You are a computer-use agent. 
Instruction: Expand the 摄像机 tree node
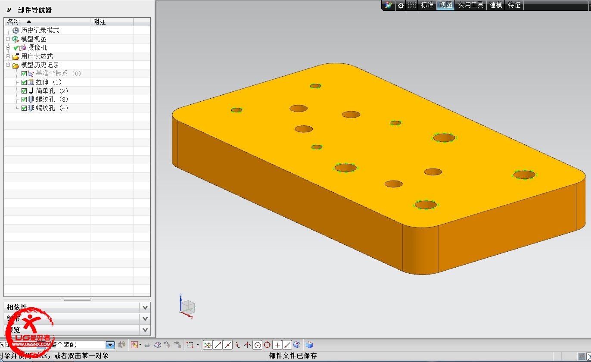8,47
